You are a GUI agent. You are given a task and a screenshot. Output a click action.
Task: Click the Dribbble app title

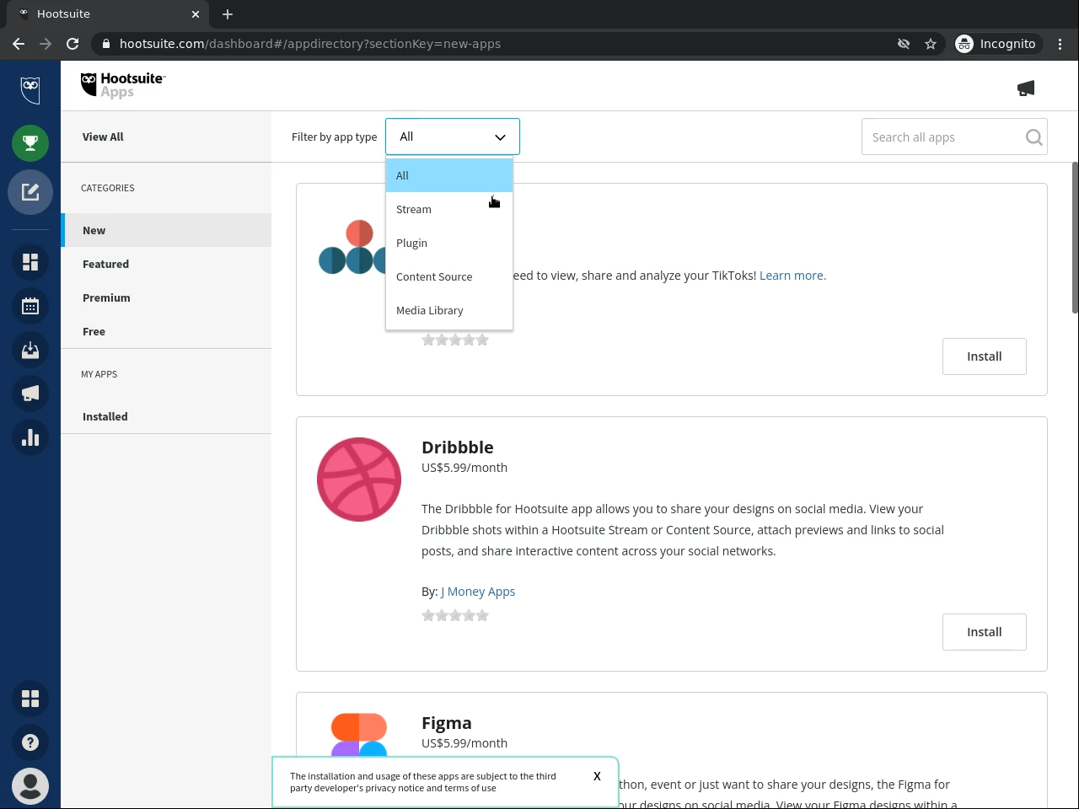tap(458, 447)
